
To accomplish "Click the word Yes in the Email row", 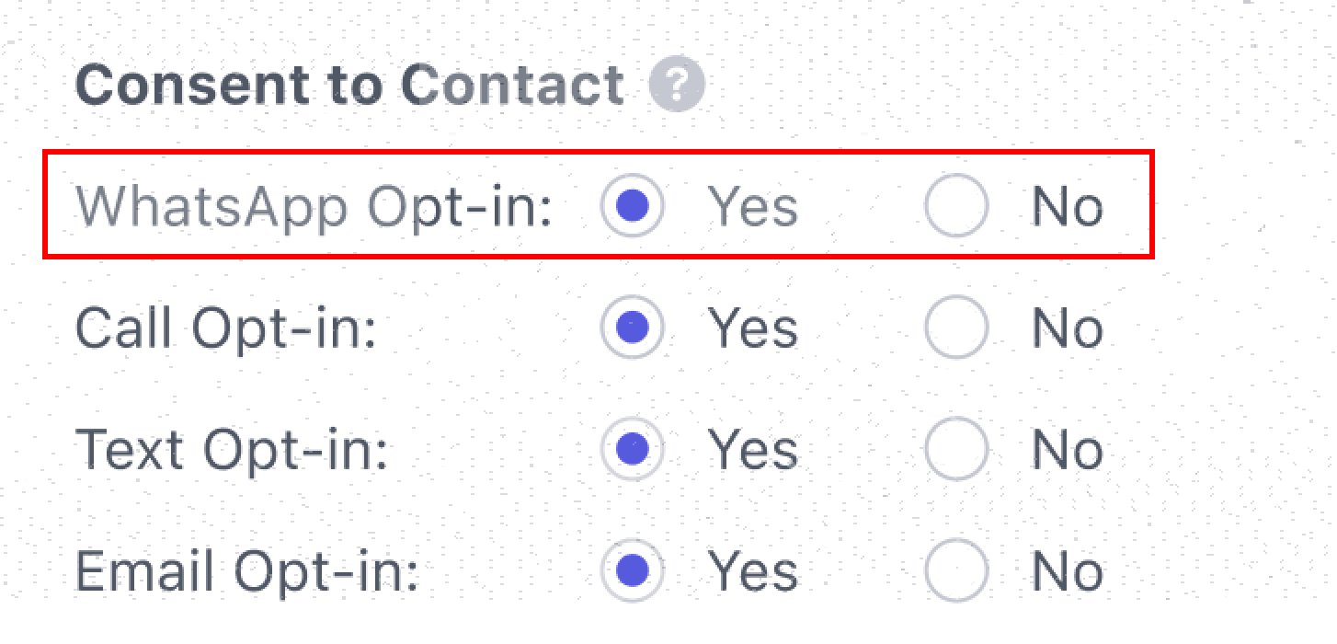I will coord(752,572).
